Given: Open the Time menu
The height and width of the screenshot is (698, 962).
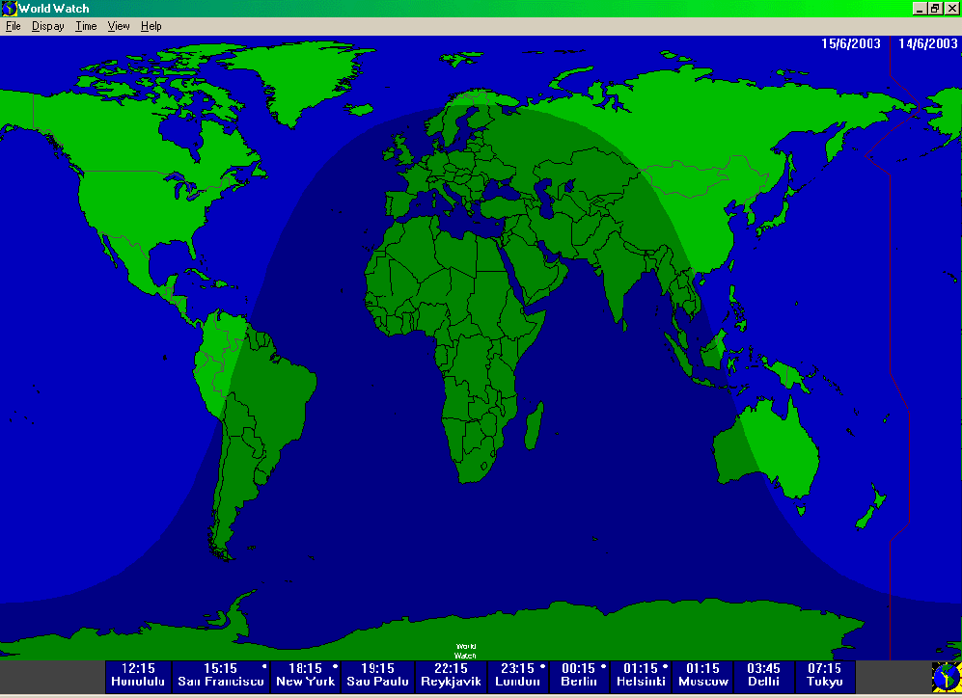Looking at the screenshot, I should (87, 26).
